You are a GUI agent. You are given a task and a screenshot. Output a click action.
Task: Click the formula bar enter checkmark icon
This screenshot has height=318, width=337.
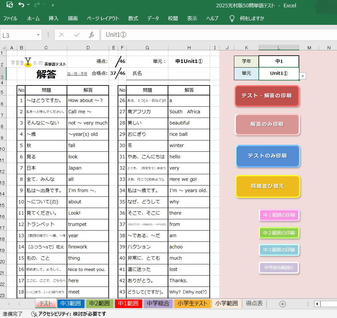(77, 35)
